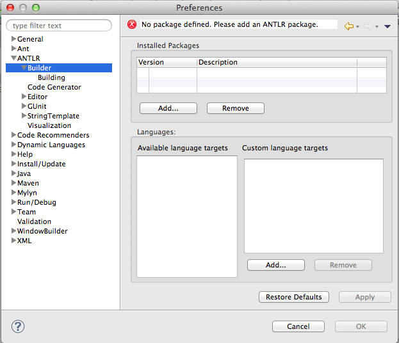Expand the XML preferences node
Viewport: 399px width, 343px height.
pos(13,241)
